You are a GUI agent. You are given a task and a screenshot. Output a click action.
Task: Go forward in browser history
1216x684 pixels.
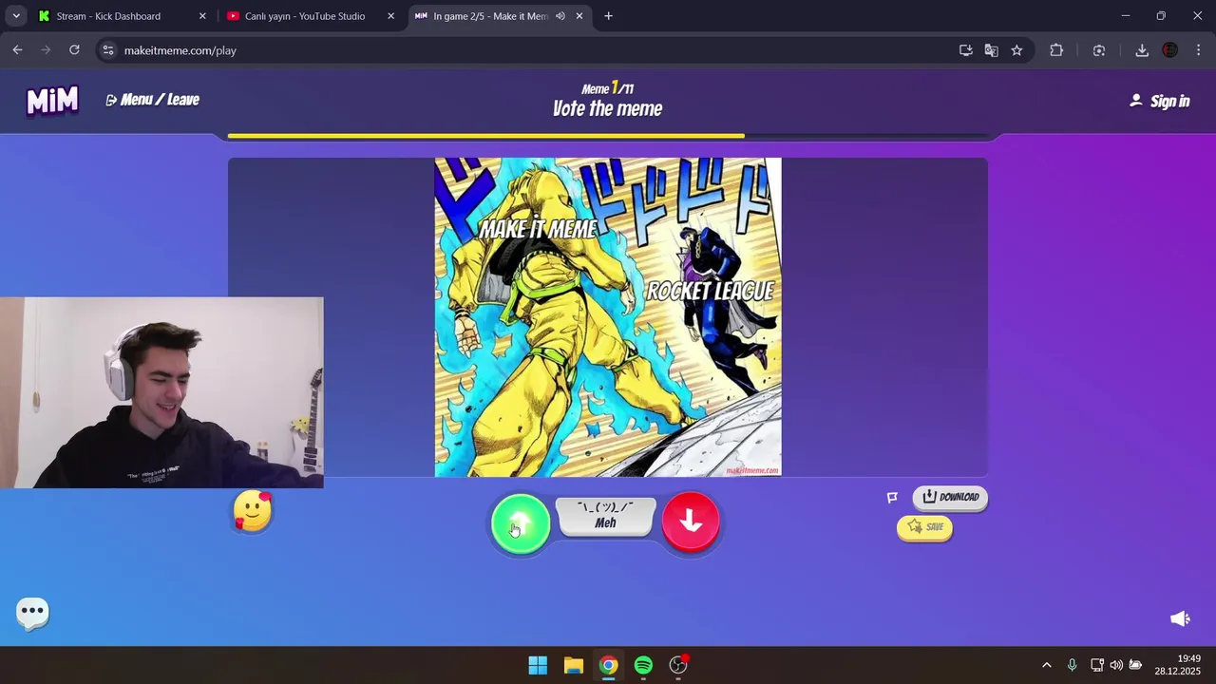coord(46,50)
